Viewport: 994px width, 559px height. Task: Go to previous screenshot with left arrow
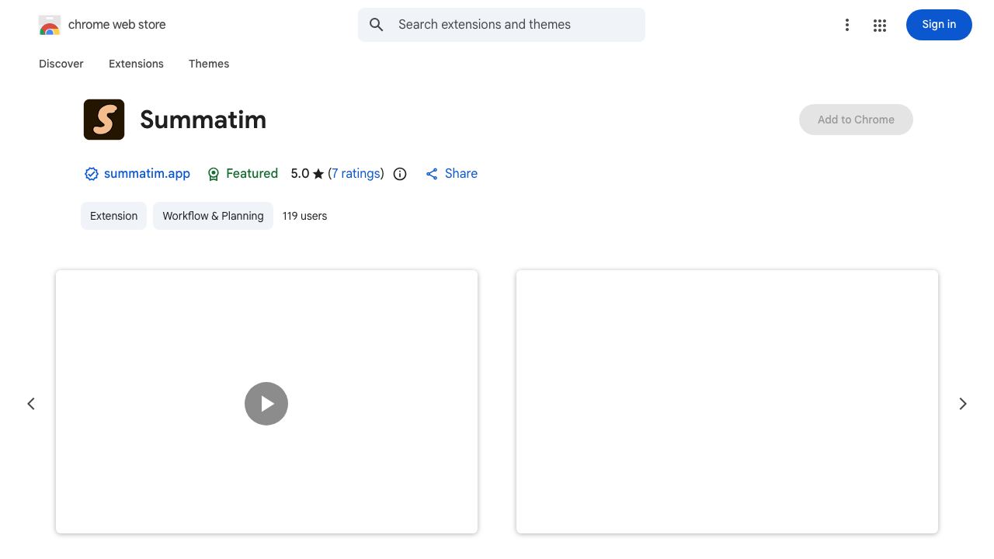point(31,404)
